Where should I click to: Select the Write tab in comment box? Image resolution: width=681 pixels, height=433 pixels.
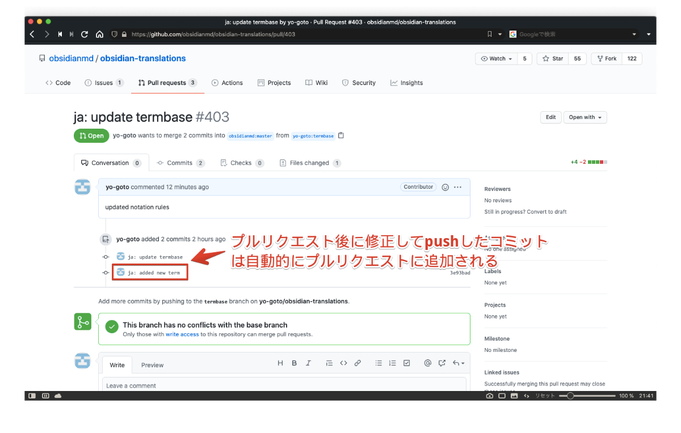click(x=117, y=365)
